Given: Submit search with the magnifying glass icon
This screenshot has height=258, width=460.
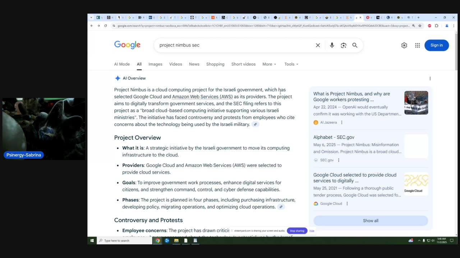Looking at the screenshot, I should [x=355, y=45].
